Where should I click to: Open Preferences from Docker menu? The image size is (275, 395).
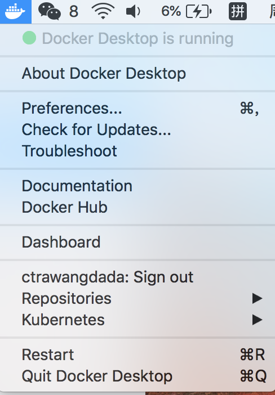click(137, 109)
